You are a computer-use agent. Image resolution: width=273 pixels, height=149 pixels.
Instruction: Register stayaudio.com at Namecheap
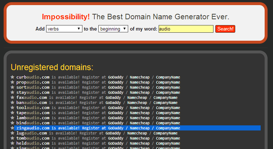click(140, 92)
